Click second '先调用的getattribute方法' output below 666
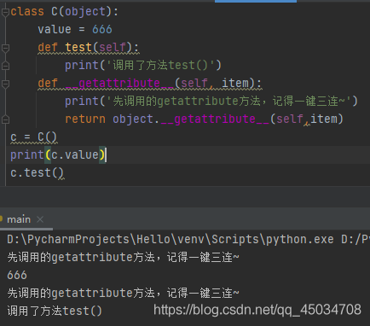 point(123,293)
